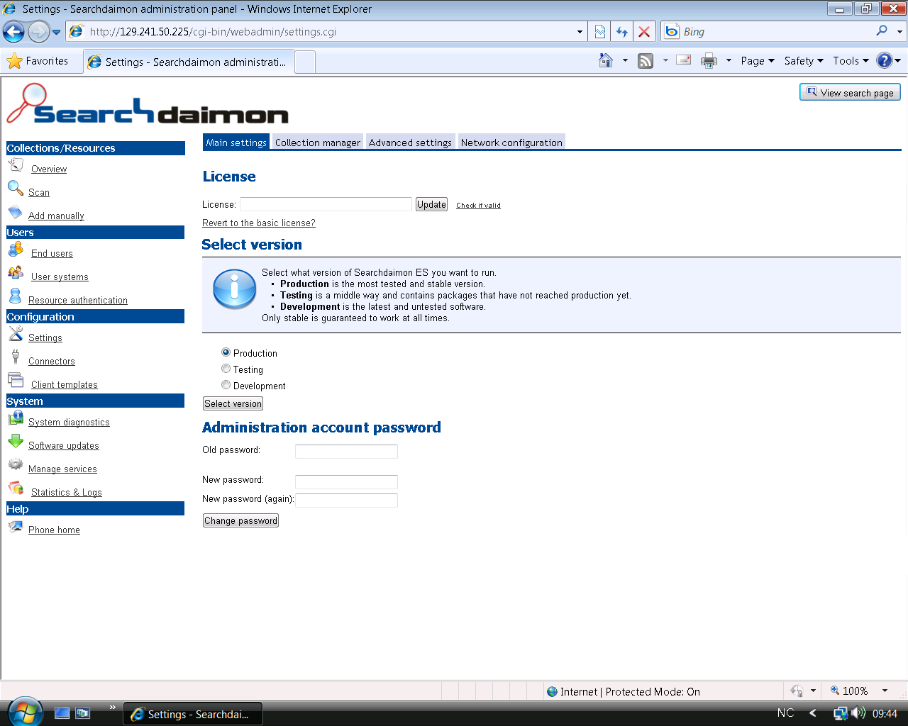Image resolution: width=908 pixels, height=726 pixels.
Task: Switch to the Main settings tab
Action: click(236, 142)
